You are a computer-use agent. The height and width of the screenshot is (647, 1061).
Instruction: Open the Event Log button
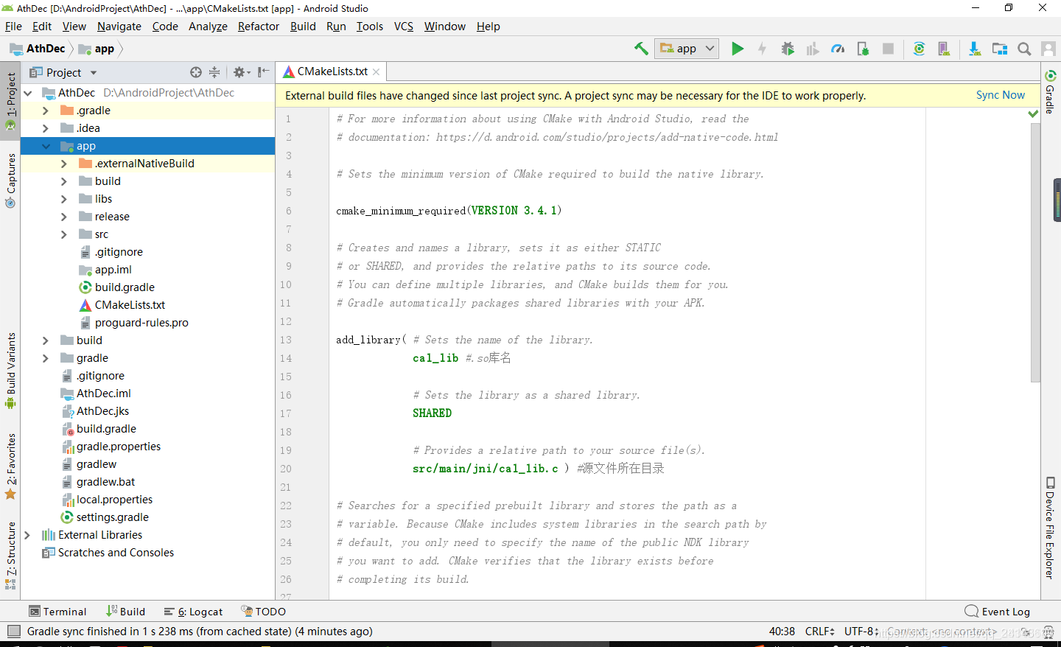click(x=998, y=612)
